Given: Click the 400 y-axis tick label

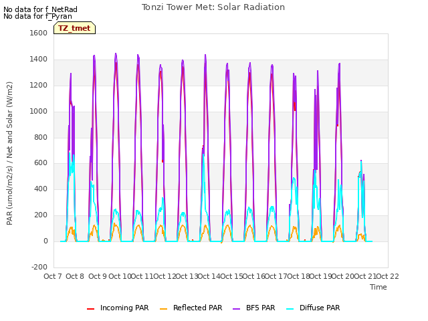Looking at the screenshot, I should [x=41, y=189].
